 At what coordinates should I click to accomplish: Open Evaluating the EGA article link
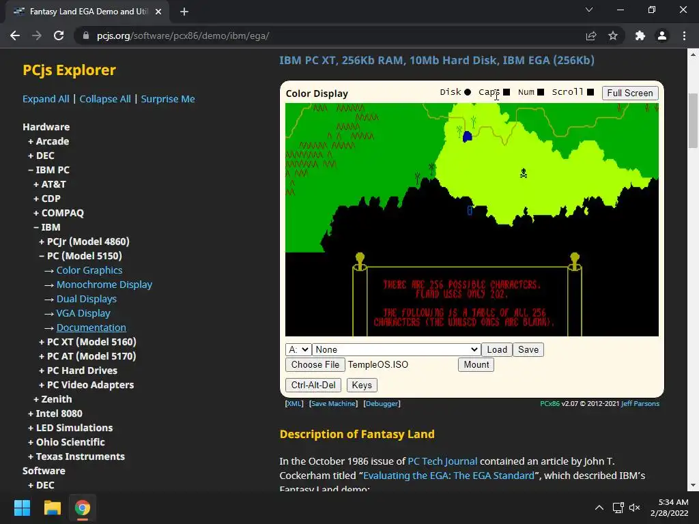tap(448, 476)
